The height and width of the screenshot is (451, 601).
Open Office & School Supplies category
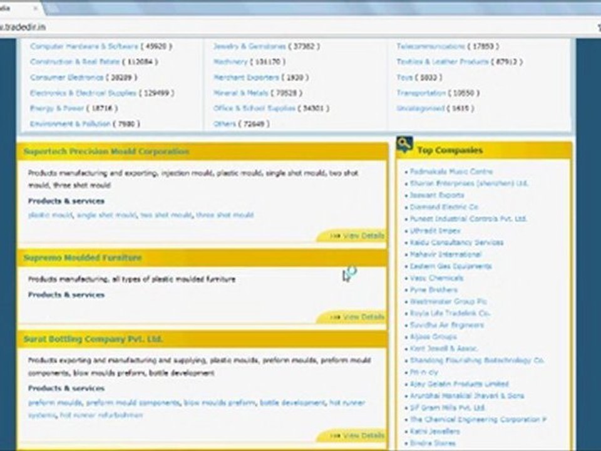pyautogui.click(x=254, y=108)
